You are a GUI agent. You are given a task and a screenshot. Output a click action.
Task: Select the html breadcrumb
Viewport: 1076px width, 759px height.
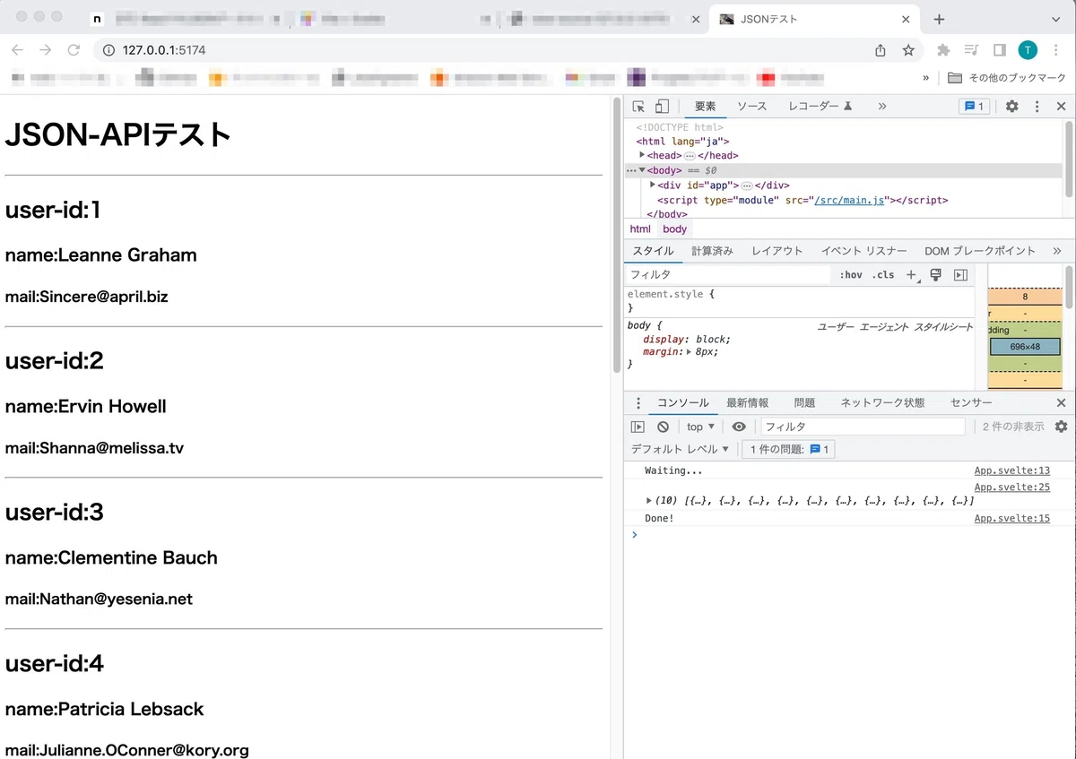(640, 229)
